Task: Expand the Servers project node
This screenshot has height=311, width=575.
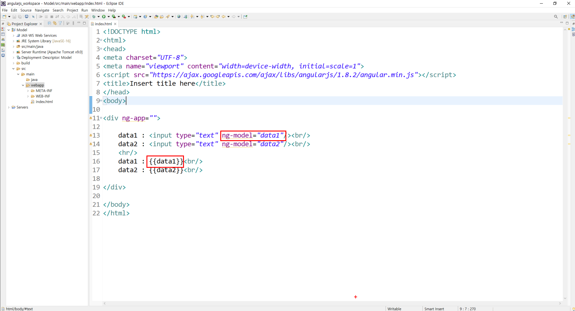Action: click(x=9, y=107)
